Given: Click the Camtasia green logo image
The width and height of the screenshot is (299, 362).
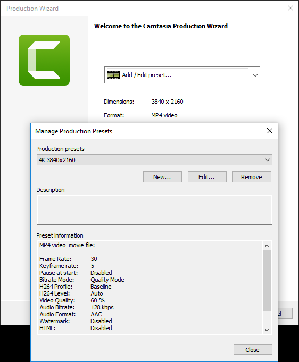Looking at the screenshot, I should (44, 60).
